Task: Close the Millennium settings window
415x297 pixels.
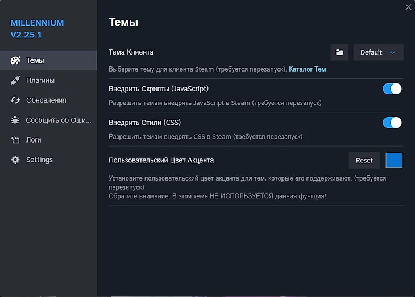Action: [x=408, y=7]
